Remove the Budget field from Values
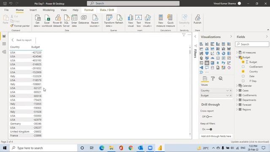Image resolution: width=270 pixels, height=152 pixels. pos(231,95)
